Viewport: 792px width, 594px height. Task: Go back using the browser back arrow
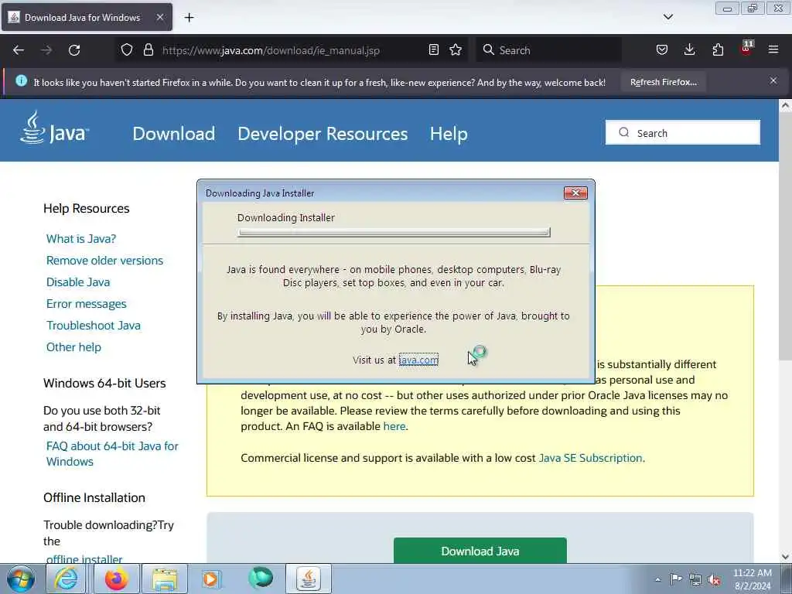19,50
